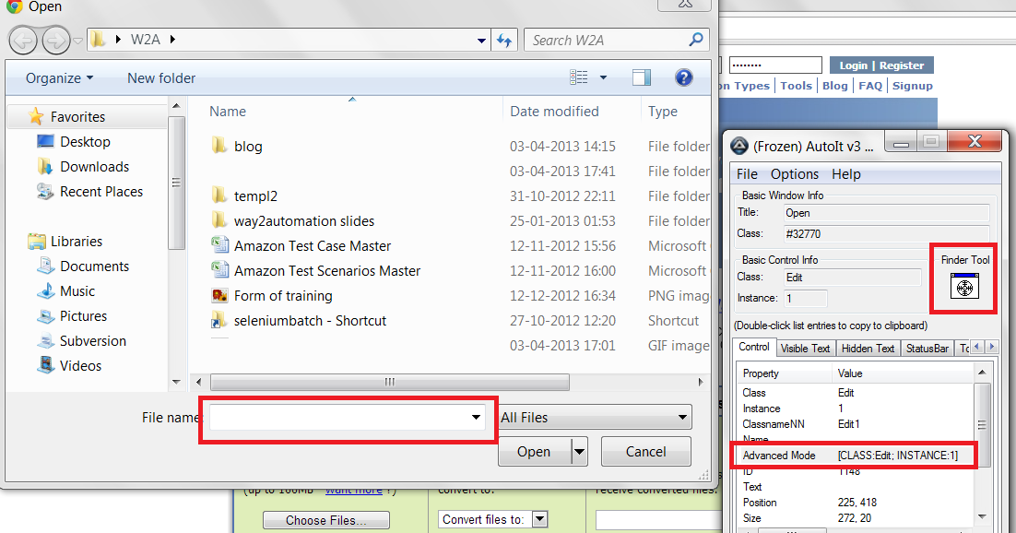The width and height of the screenshot is (1016, 533).
Task: Open the FAQ link
Action: [869, 85]
